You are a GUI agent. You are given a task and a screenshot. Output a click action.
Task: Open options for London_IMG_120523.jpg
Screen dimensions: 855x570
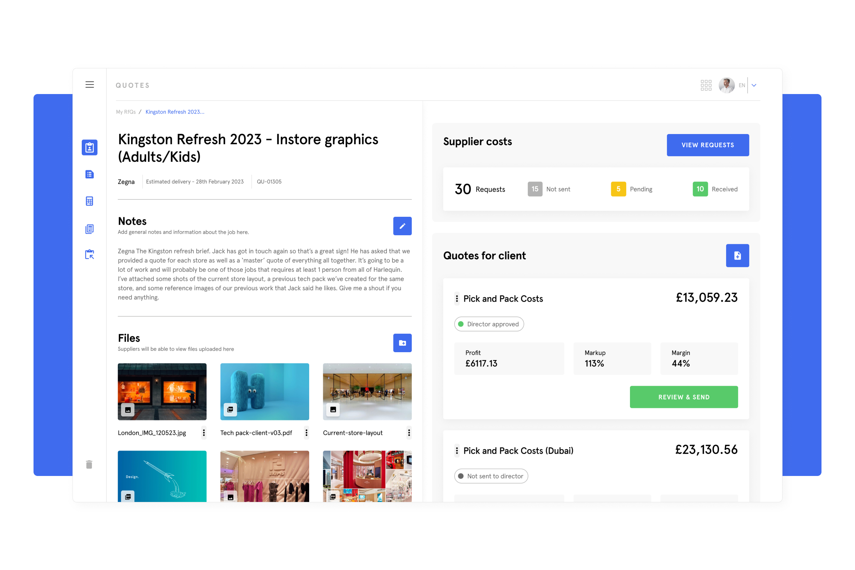click(x=204, y=433)
